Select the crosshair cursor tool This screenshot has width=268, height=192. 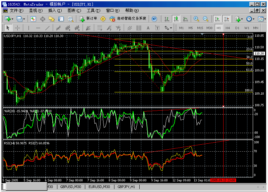17,28
